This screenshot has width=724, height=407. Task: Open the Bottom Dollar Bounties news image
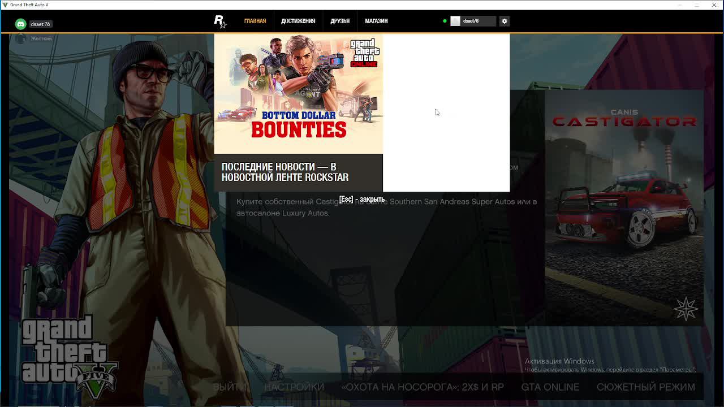pos(298,93)
